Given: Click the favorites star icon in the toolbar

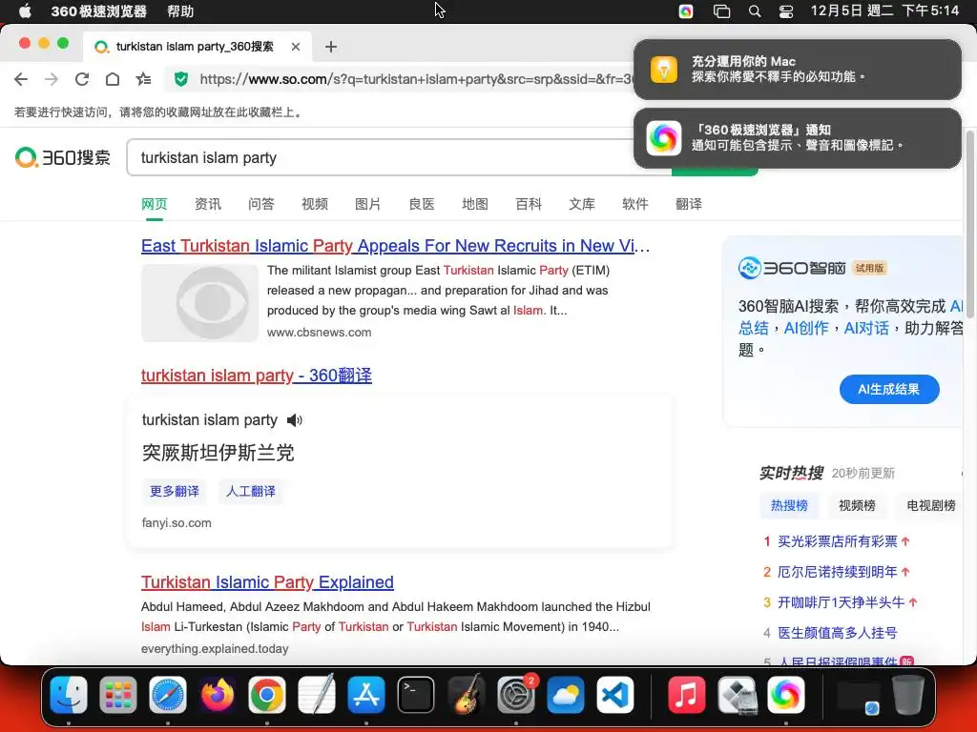Looking at the screenshot, I should [x=143, y=79].
